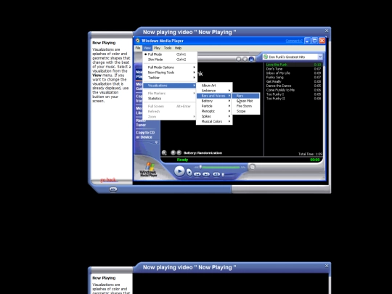Click the Mute speaker button
Screen dimensions: 392x294
216,174
